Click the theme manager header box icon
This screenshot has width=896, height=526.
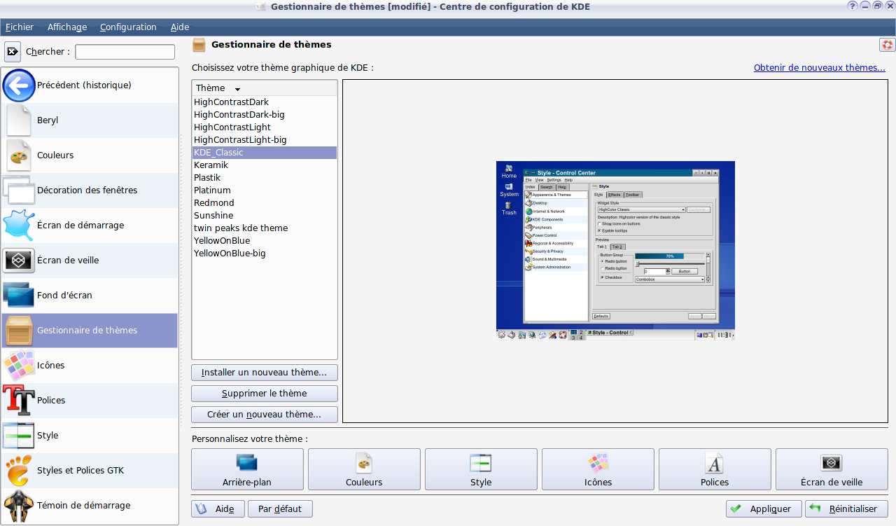[x=199, y=45]
